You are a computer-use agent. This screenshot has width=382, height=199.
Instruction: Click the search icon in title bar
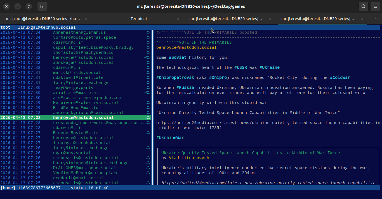(363, 6)
